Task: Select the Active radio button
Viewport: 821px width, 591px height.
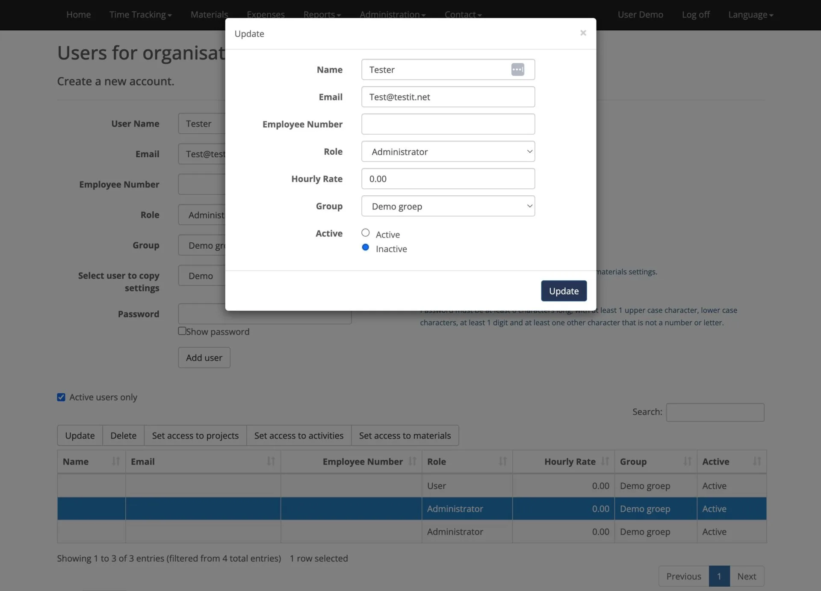Action: pyautogui.click(x=365, y=233)
